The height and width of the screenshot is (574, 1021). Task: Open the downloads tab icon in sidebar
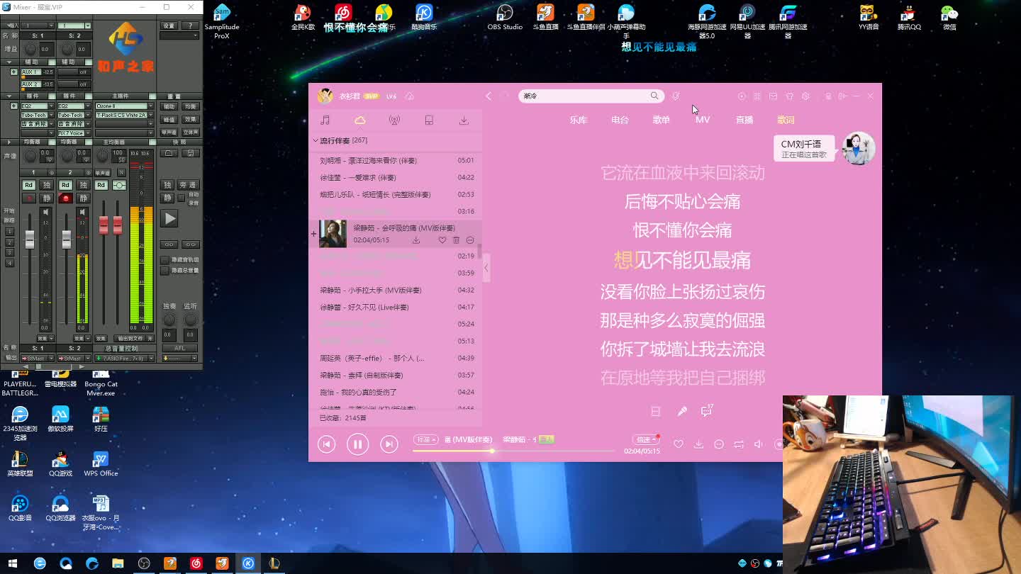coord(464,120)
